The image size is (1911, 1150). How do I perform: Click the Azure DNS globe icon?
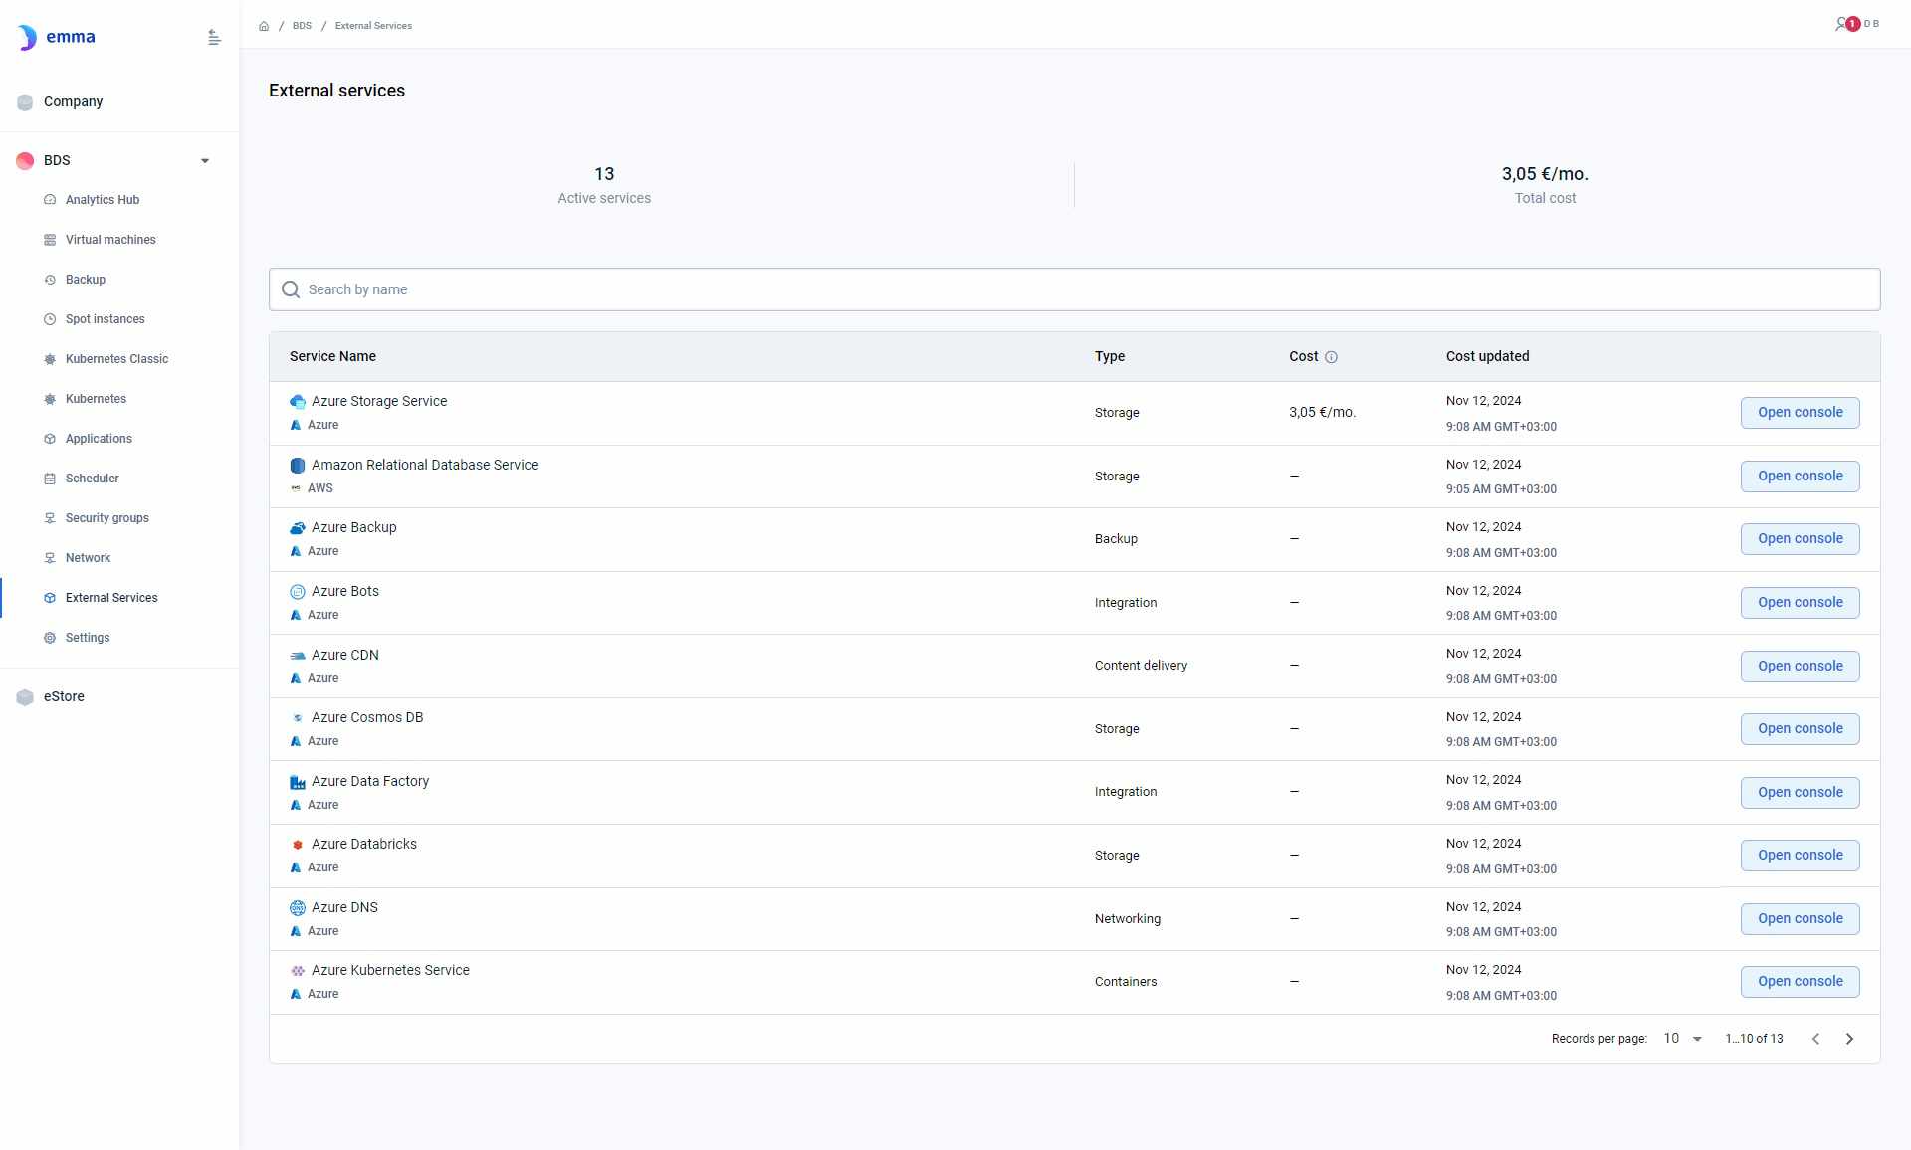coord(298,908)
